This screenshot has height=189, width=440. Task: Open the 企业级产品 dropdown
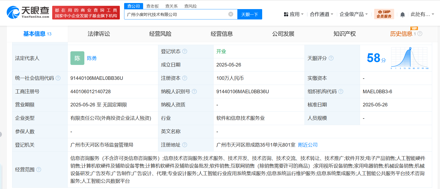[x=353, y=14]
